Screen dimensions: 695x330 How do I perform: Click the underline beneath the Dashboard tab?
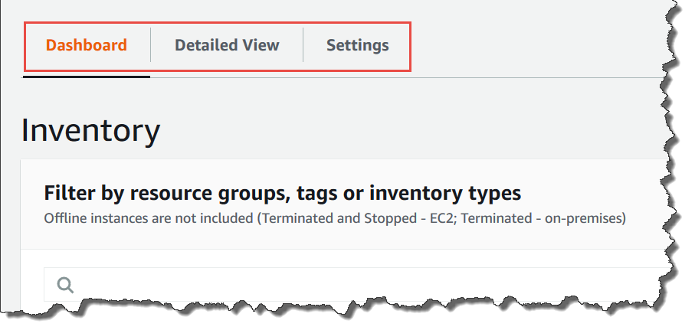pyautogui.click(x=86, y=77)
